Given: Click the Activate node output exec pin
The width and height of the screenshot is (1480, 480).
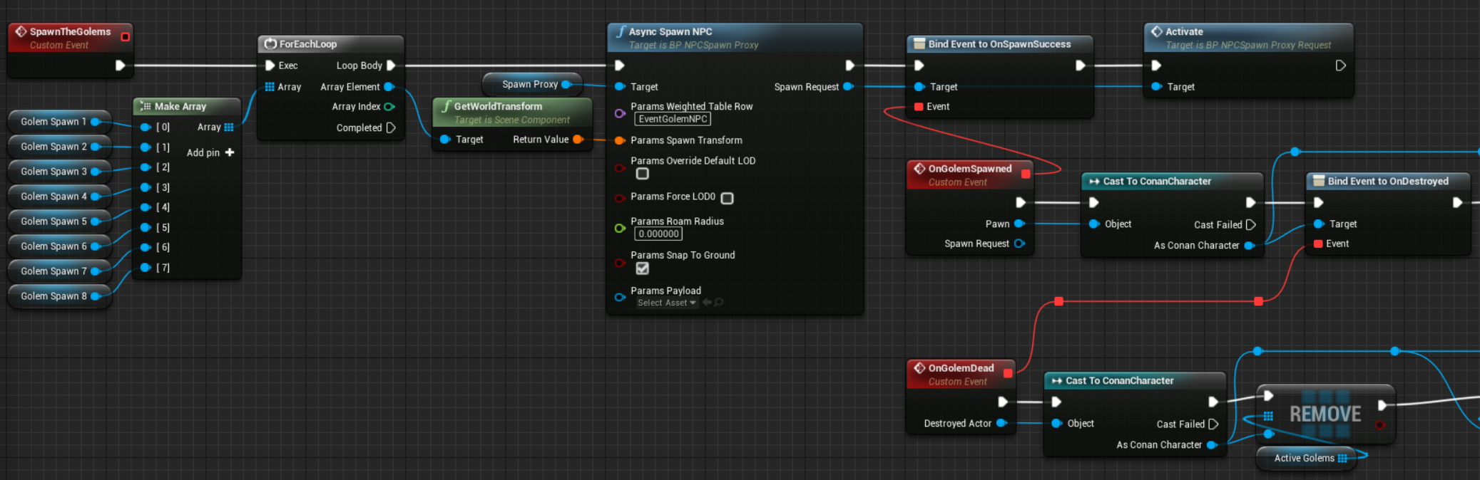Looking at the screenshot, I should (1340, 66).
